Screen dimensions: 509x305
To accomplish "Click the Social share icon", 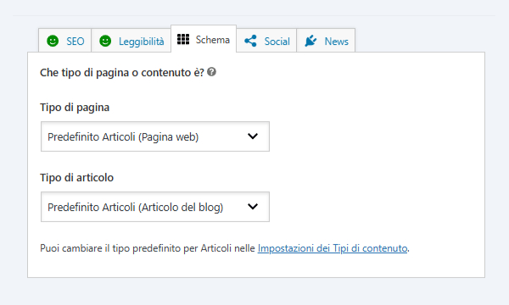I will (250, 41).
